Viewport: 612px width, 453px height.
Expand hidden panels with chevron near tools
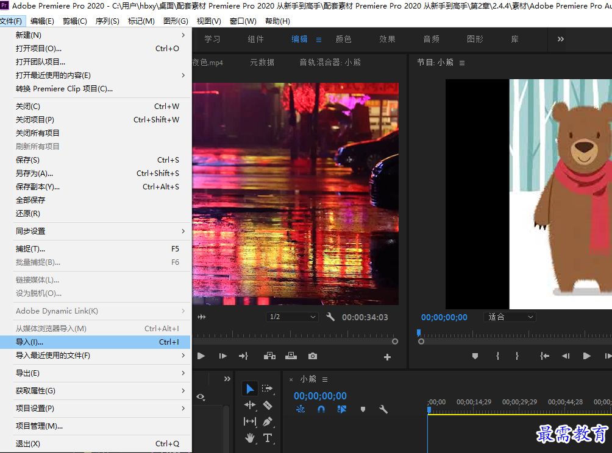tap(227, 379)
